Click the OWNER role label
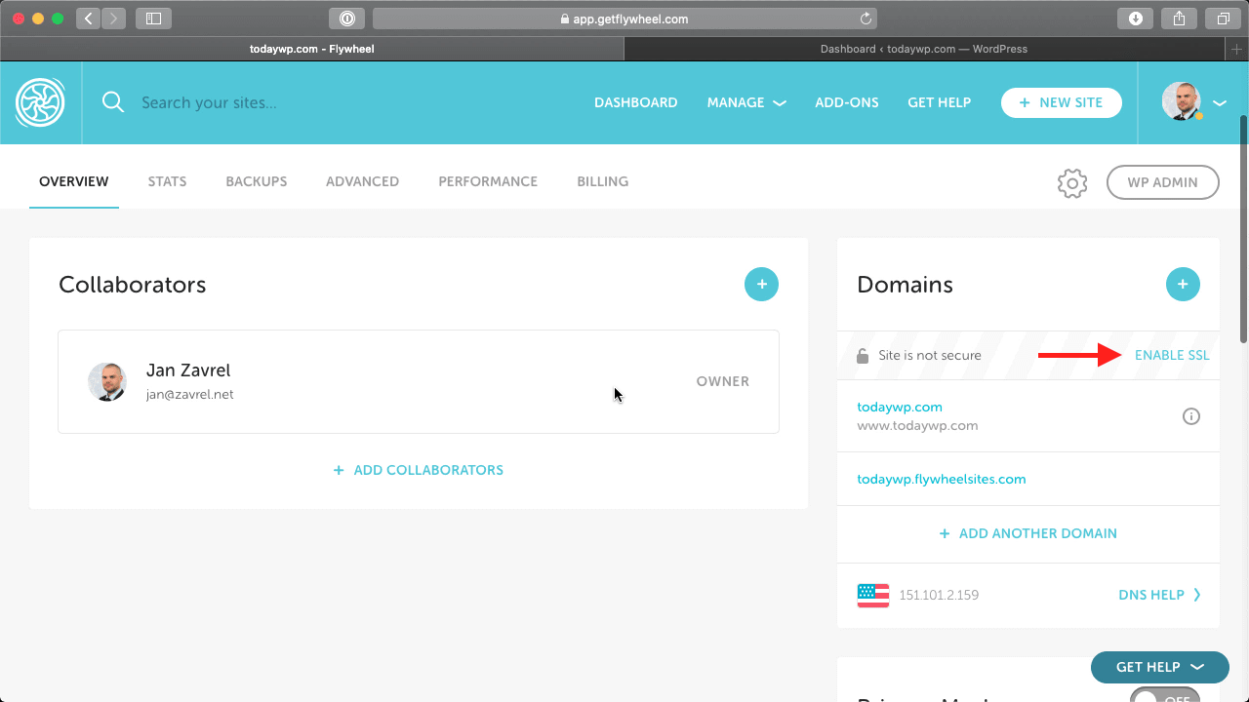The height and width of the screenshot is (702, 1249). pos(723,381)
